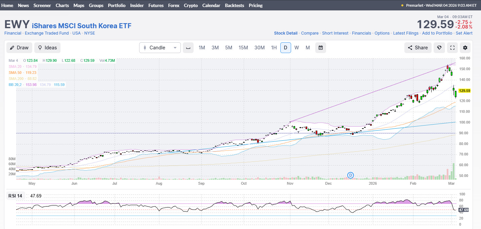Click the bar scale icon beside Candle
The image size is (481, 229).
(x=188, y=48)
